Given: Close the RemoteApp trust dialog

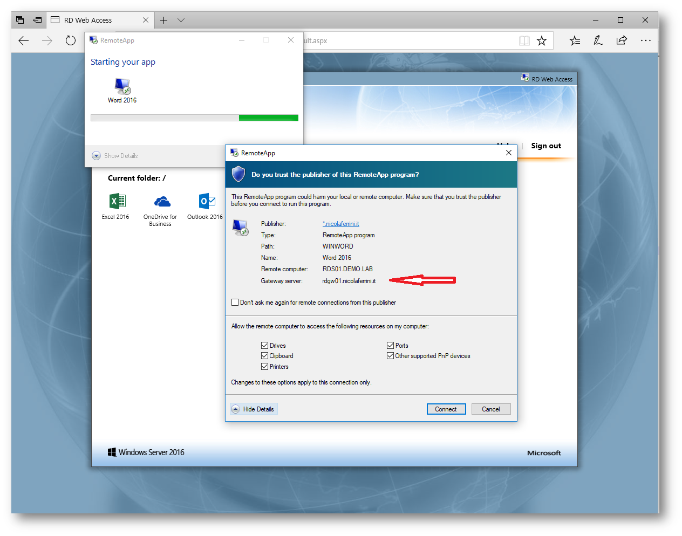Looking at the screenshot, I should [x=508, y=153].
